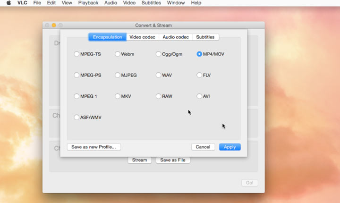The image size is (340, 203).
Task: Open the Apple menu
Action: tap(8, 3)
